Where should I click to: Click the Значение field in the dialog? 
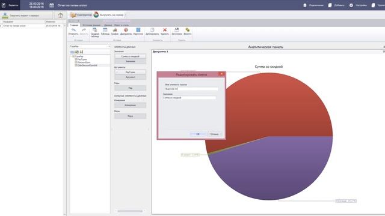tap(189, 98)
